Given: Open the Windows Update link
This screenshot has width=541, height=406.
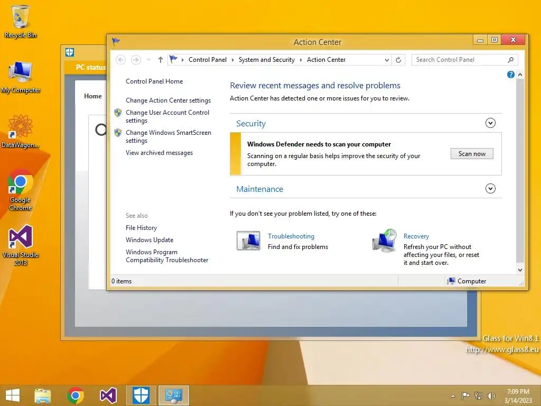Looking at the screenshot, I should (150, 240).
